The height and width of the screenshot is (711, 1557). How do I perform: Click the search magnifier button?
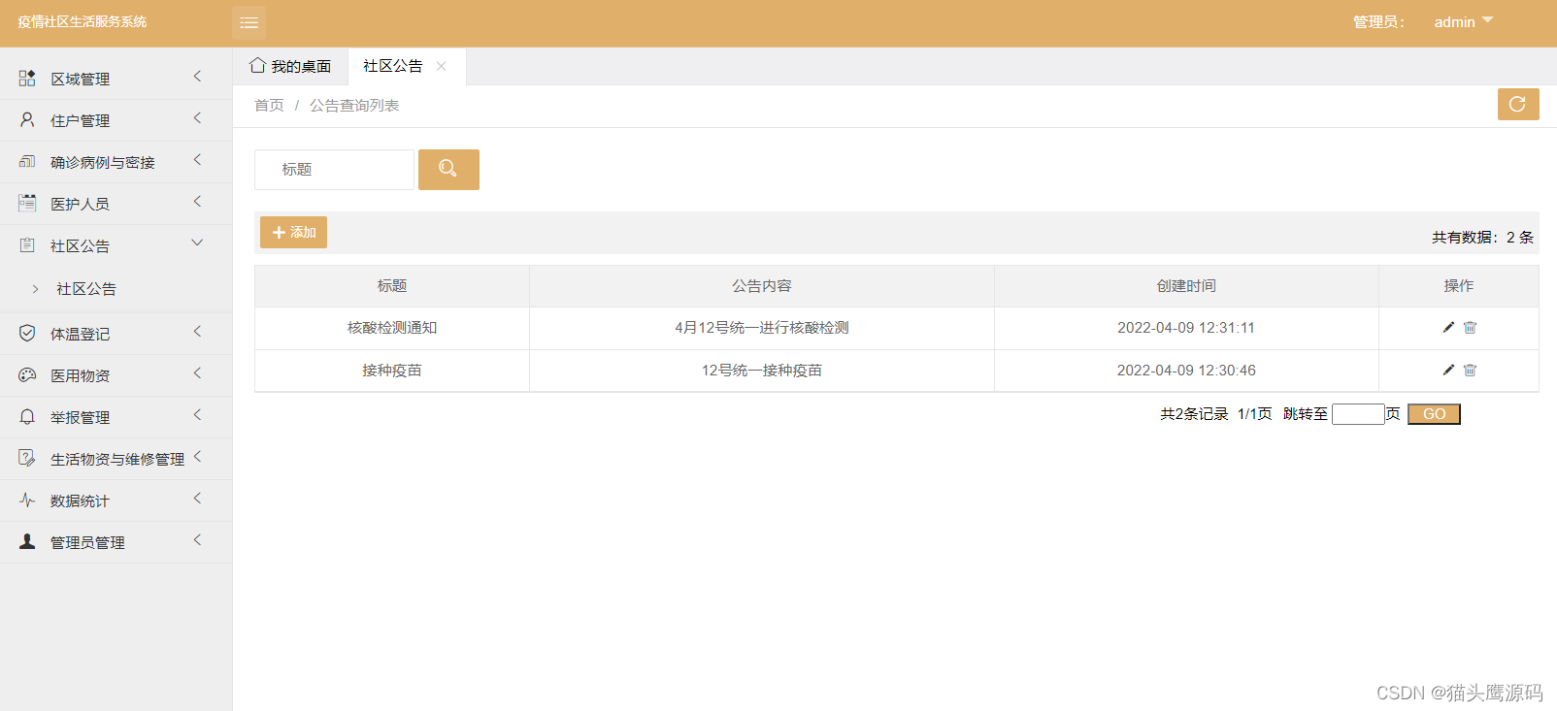(x=448, y=169)
